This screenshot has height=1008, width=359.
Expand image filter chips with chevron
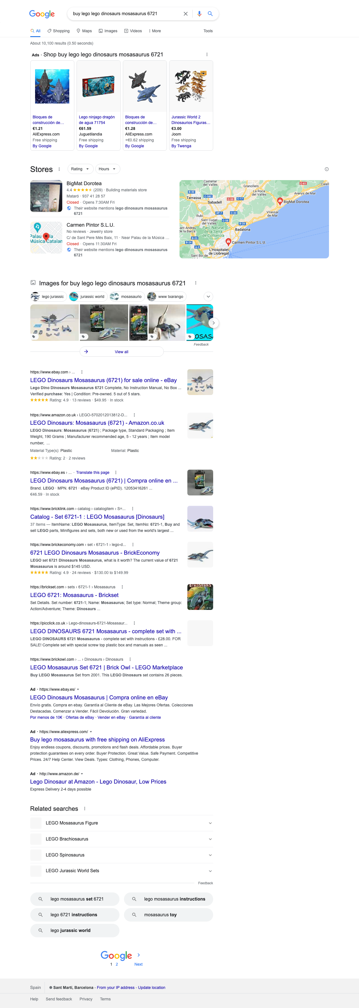(x=208, y=297)
